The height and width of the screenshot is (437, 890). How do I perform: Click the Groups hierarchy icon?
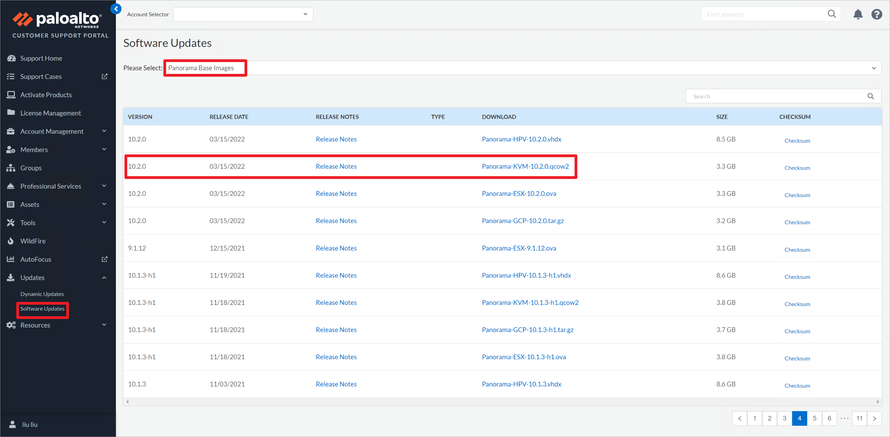coord(11,168)
